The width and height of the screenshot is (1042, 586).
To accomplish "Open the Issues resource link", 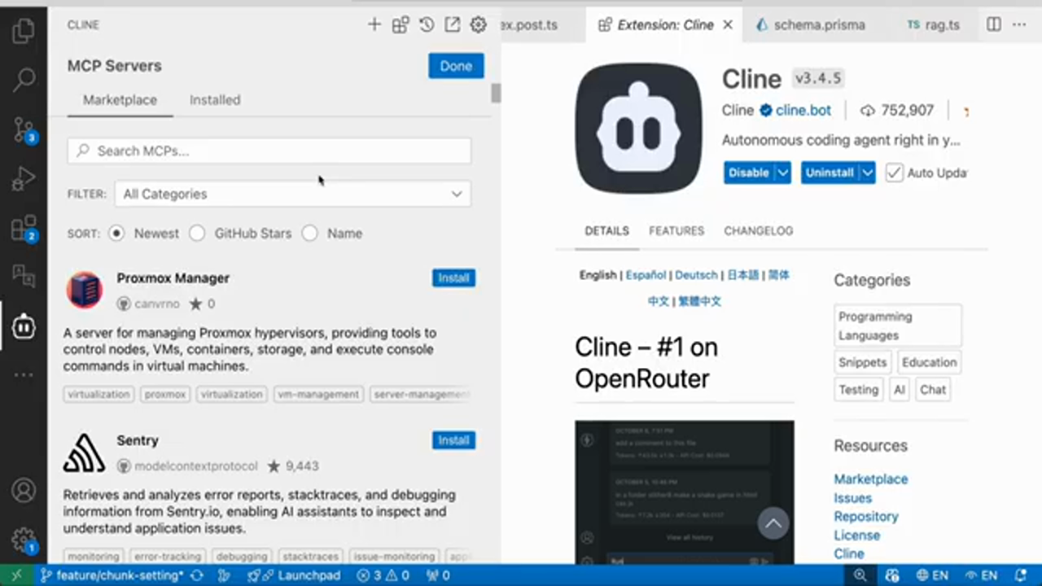I will (852, 498).
